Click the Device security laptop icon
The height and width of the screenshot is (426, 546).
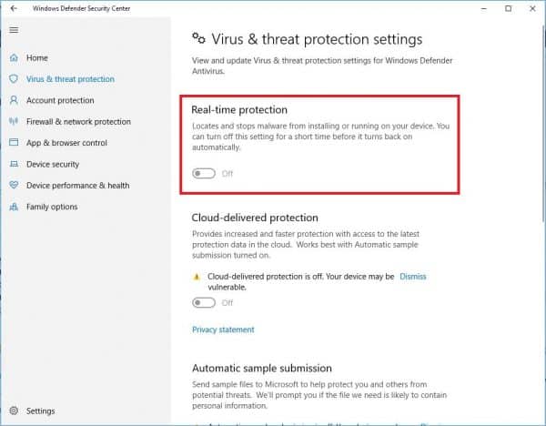click(x=14, y=164)
